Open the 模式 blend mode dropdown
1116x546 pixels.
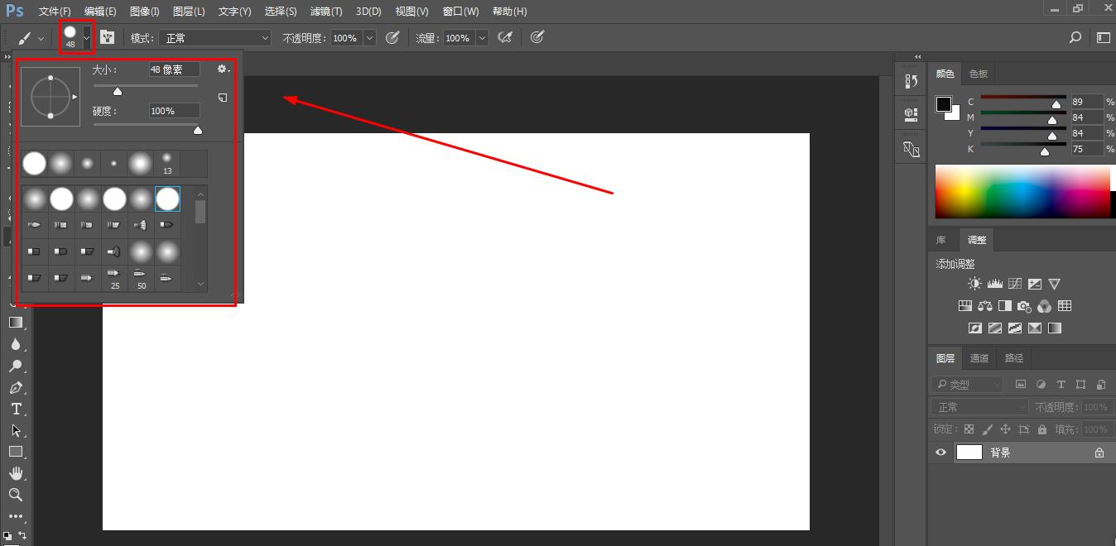(215, 38)
